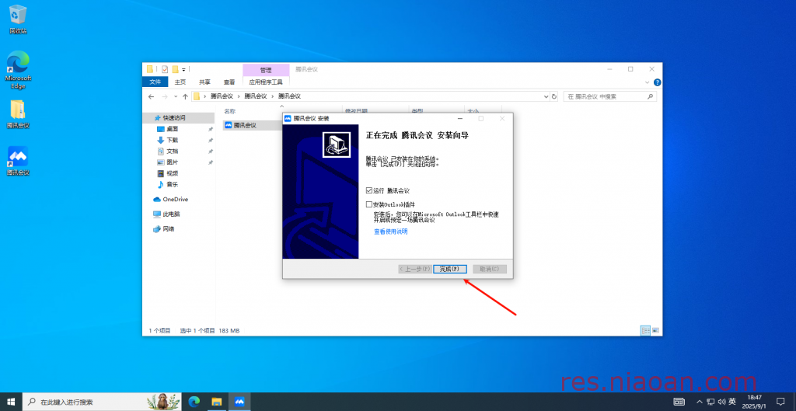
Task: Open Edge from the taskbar
Action: (x=194, y=402)
